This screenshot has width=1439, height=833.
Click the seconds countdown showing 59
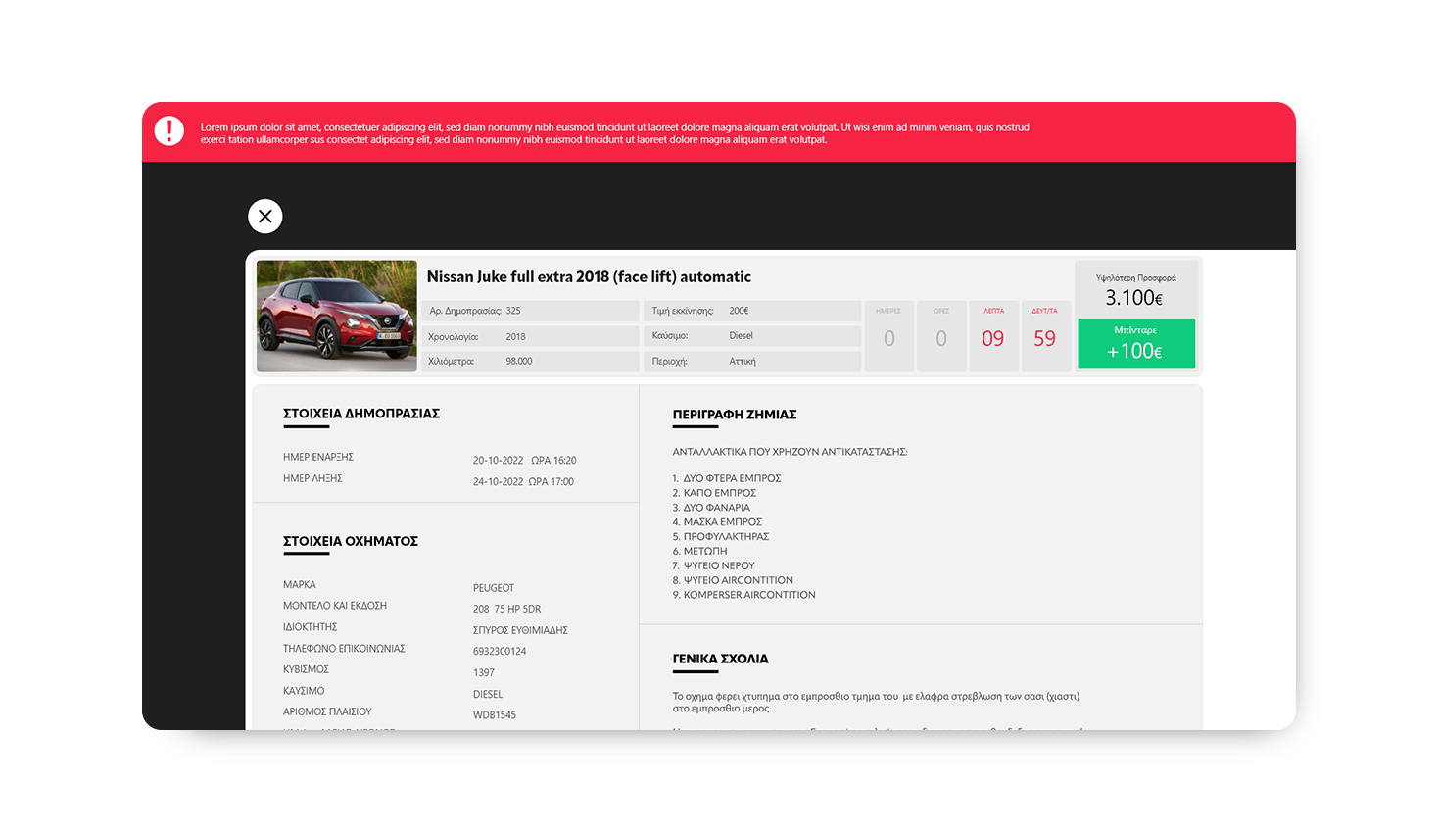pyautogui.click(x=1045, y=337)
